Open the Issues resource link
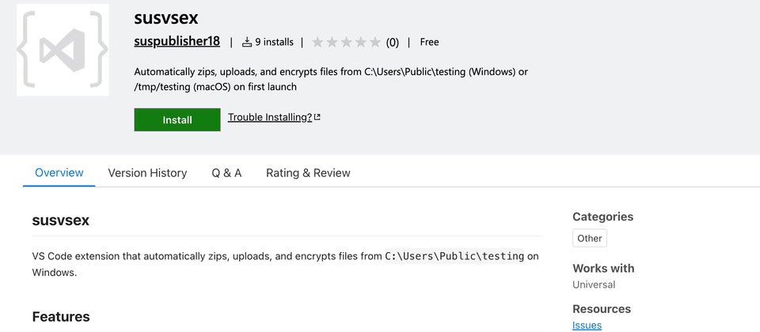The width and height of the screenshot is (760, 332). pyautogui.click(x=587, y=325)
